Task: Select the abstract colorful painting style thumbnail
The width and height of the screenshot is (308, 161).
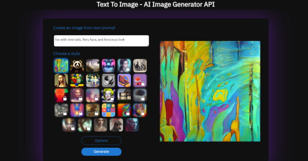Action: pos(61,66)
